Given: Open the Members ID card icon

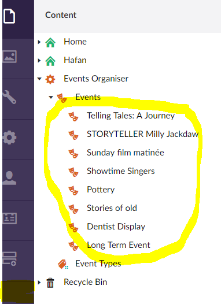Looking at the screenshot, I should point(9,218).
